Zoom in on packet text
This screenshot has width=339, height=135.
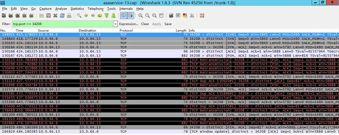(x=141, y=16)
